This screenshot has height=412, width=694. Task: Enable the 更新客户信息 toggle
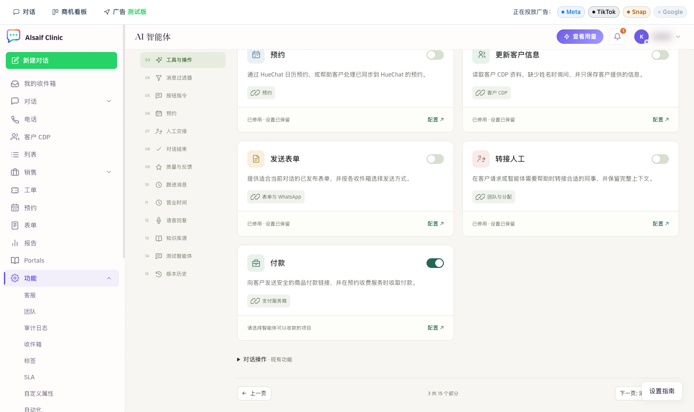tap(660, 55)
